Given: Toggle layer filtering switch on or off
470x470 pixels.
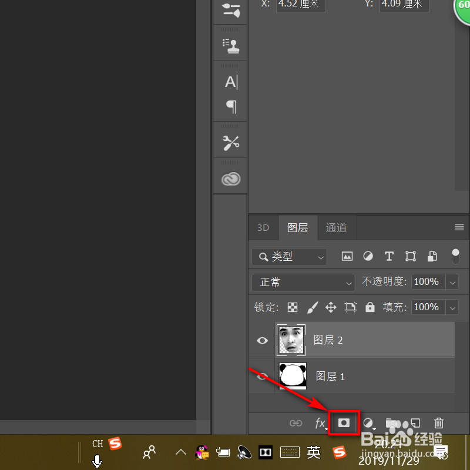Looking at the screenshot, I should 455,256.
